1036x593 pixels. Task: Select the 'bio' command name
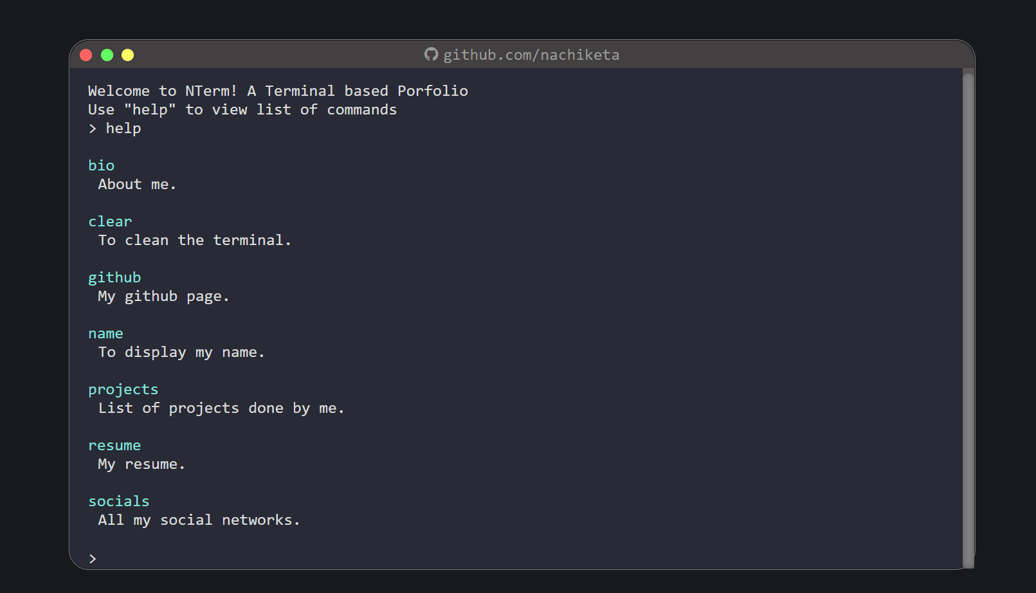101,165
